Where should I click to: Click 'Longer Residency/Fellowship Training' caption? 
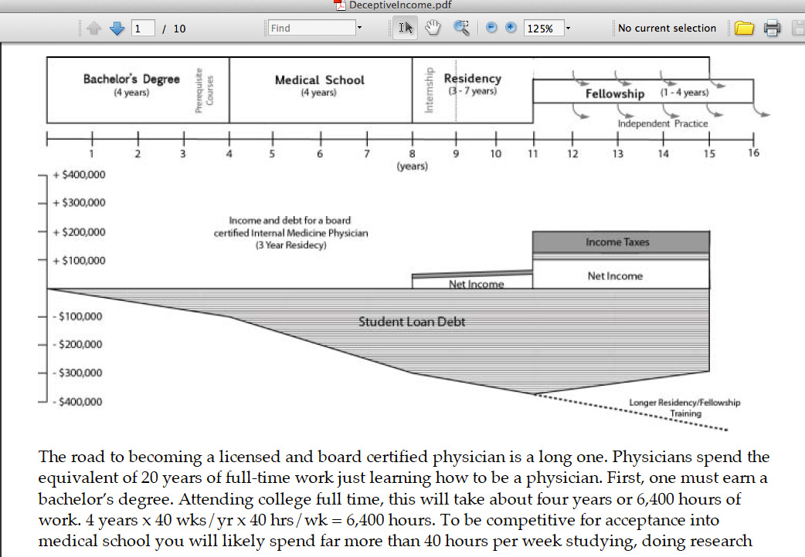pos(684,408)
